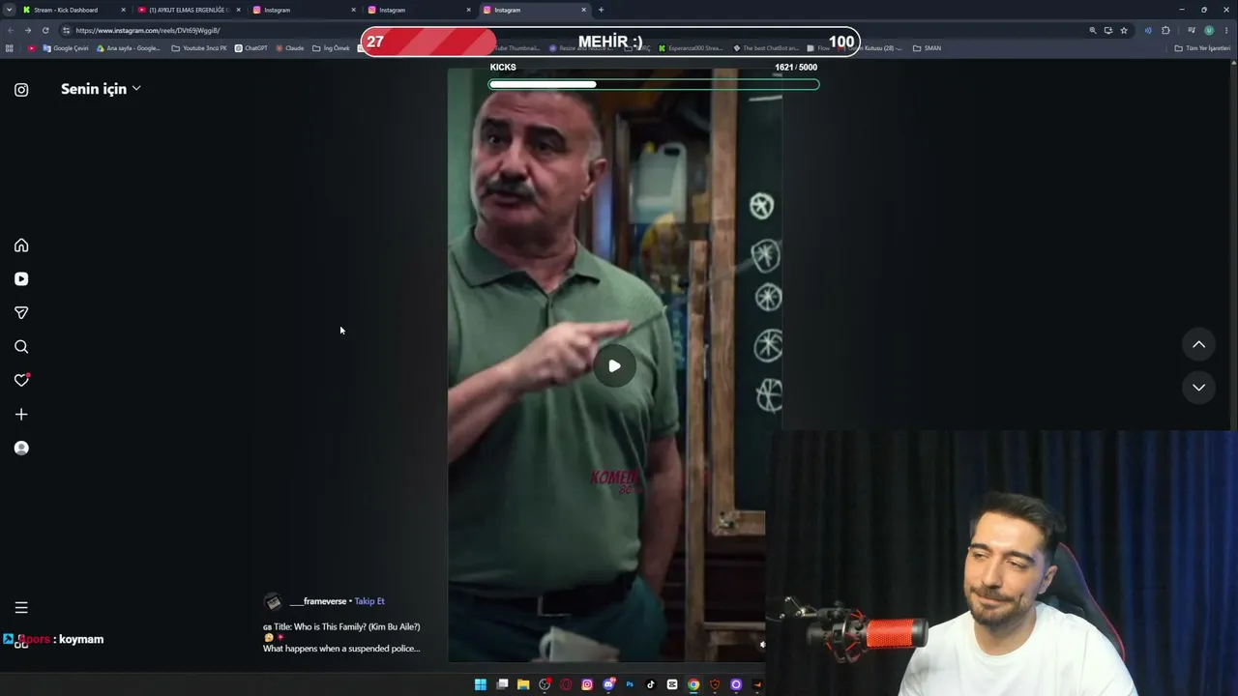Viewport: 1238px width, 696px height.
Task: Open Chrome profile avatar
Action: [1209, 30]
